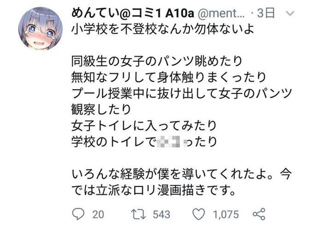
Task: Click the 543 retweet count
Action: [162, 215]
